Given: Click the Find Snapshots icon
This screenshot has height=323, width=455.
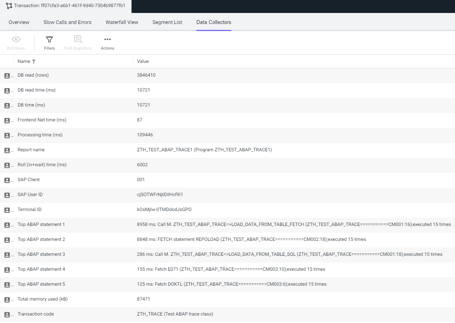Looking at the screenshot, I should 78,39.
